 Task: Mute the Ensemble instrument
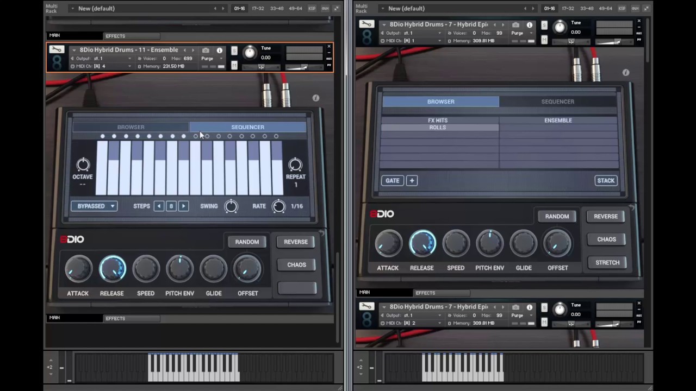(x=234, y=65)
